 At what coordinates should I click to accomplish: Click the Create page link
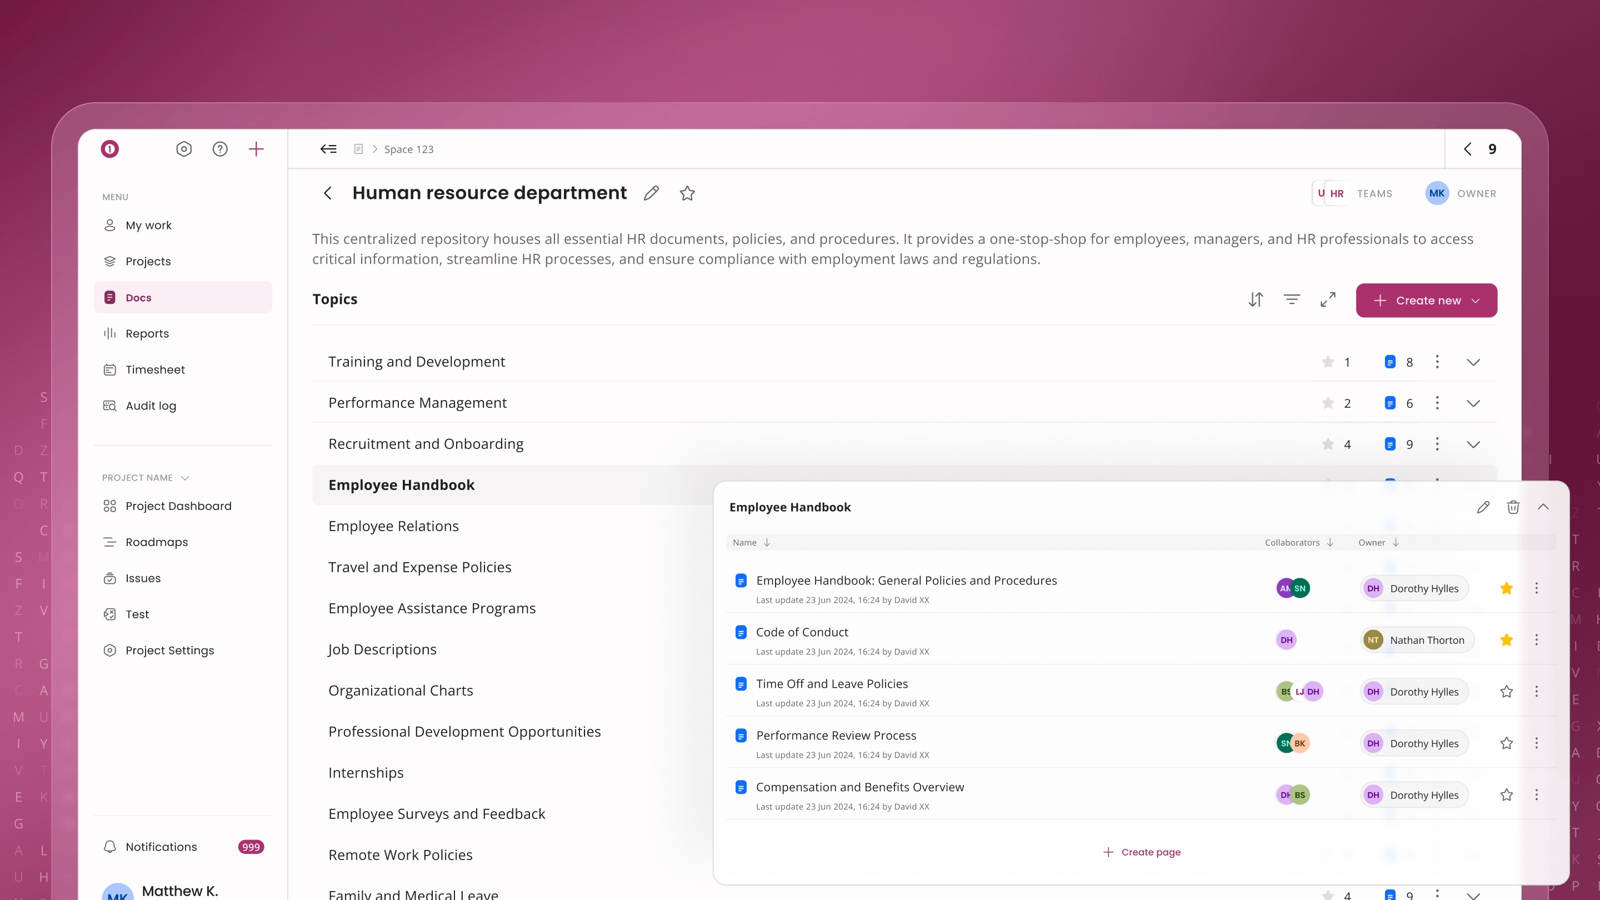pos(1142,852)
